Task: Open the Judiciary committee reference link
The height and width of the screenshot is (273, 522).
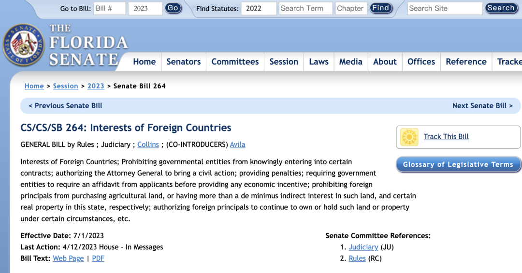Action: point(363,247)
